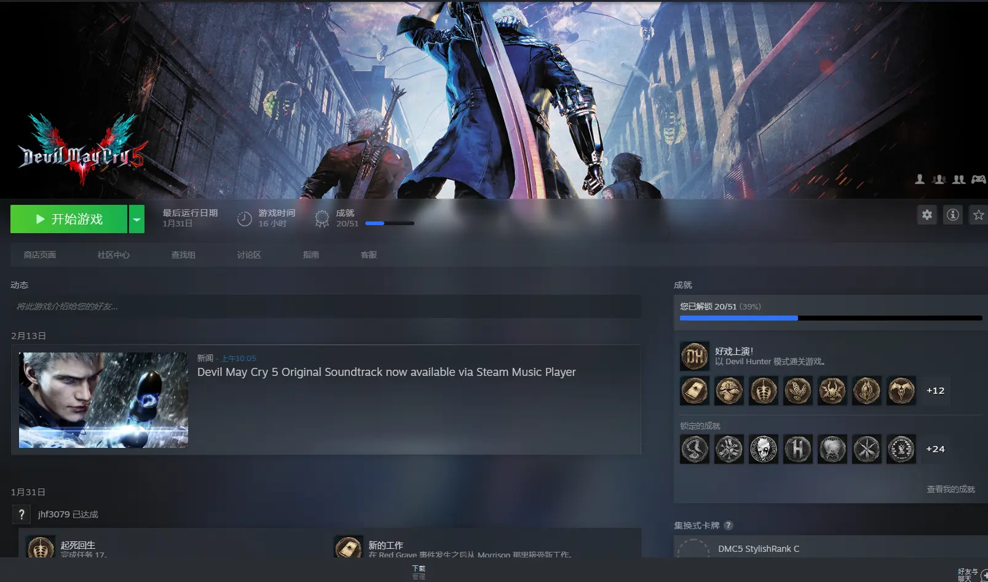Open the 好友与聊天 friends button
The height and width of the screenshot is (582, 988).
(972, 575)
